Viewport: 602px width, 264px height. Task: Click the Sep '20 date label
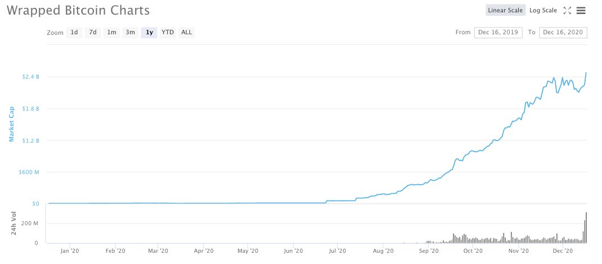pos(429,251)
